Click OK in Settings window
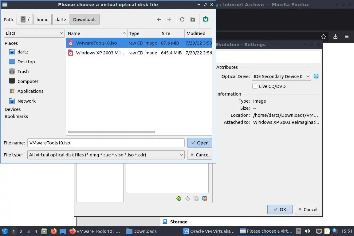 tap(280, 210)
